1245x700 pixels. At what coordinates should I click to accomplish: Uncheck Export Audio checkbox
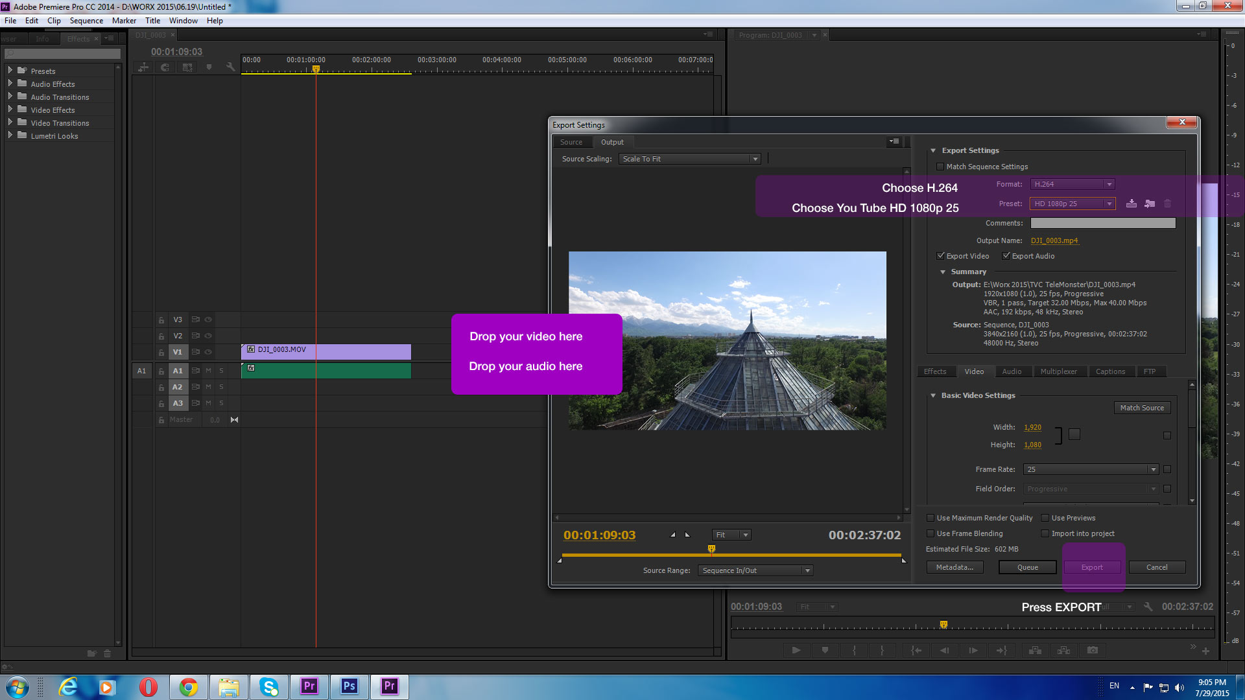pyautogui.click(x=1006, y=256)
